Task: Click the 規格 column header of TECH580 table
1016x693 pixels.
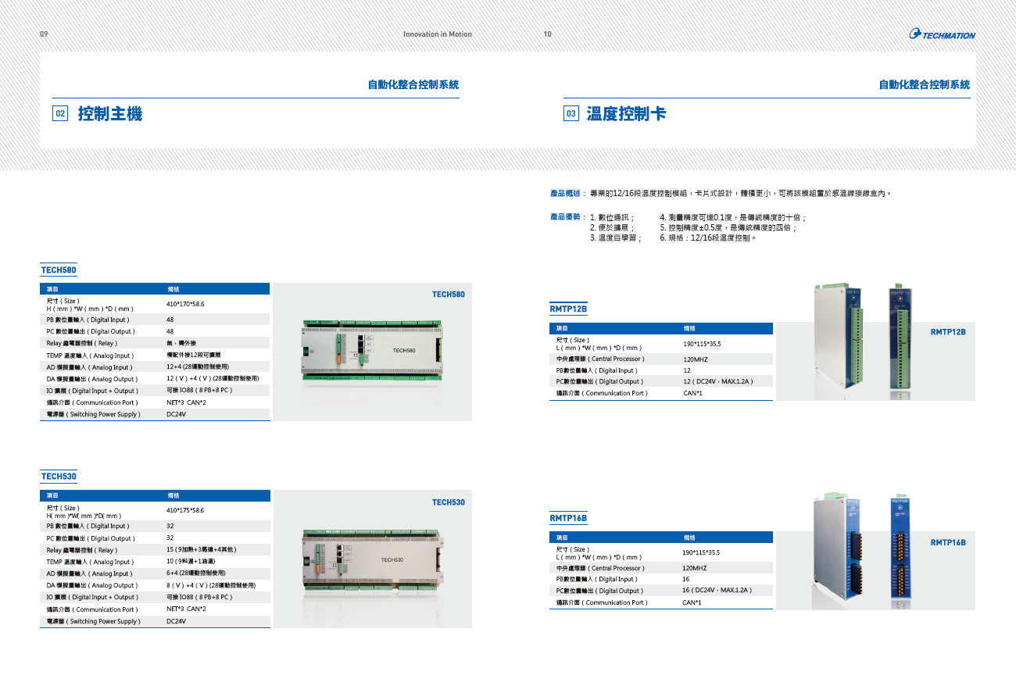Action: pos(173,289)
